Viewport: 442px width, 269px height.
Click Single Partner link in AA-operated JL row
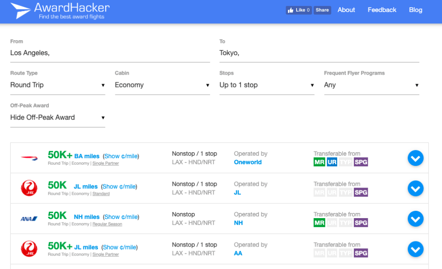[106, 255]
